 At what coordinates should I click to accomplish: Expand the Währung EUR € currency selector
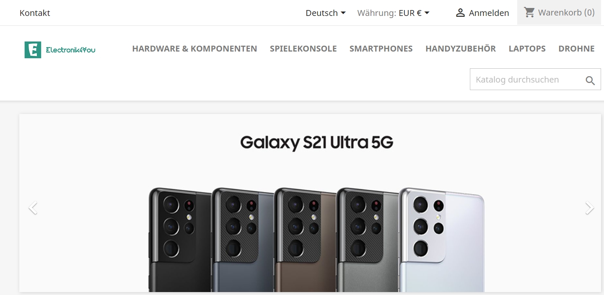tap(394, 13)
